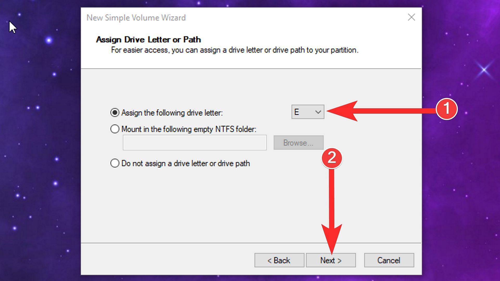This screenshot has height=281, width=500.
Task: Select the Assign the following drive letter radio button
Action: pos(115,113)
